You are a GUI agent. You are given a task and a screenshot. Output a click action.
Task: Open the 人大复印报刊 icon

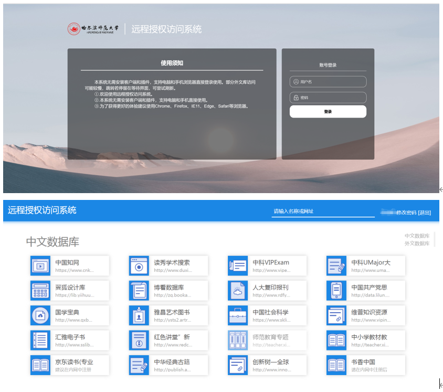(x=238, y=291)
